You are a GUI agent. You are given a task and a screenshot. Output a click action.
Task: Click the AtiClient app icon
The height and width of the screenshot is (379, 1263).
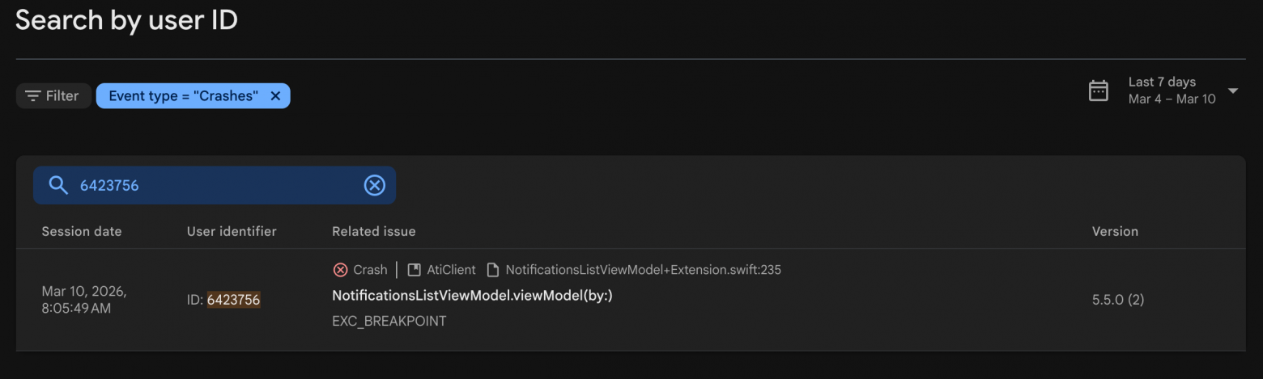414,270
